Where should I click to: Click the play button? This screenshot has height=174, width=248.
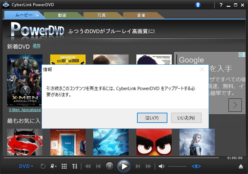click(124, 166)
